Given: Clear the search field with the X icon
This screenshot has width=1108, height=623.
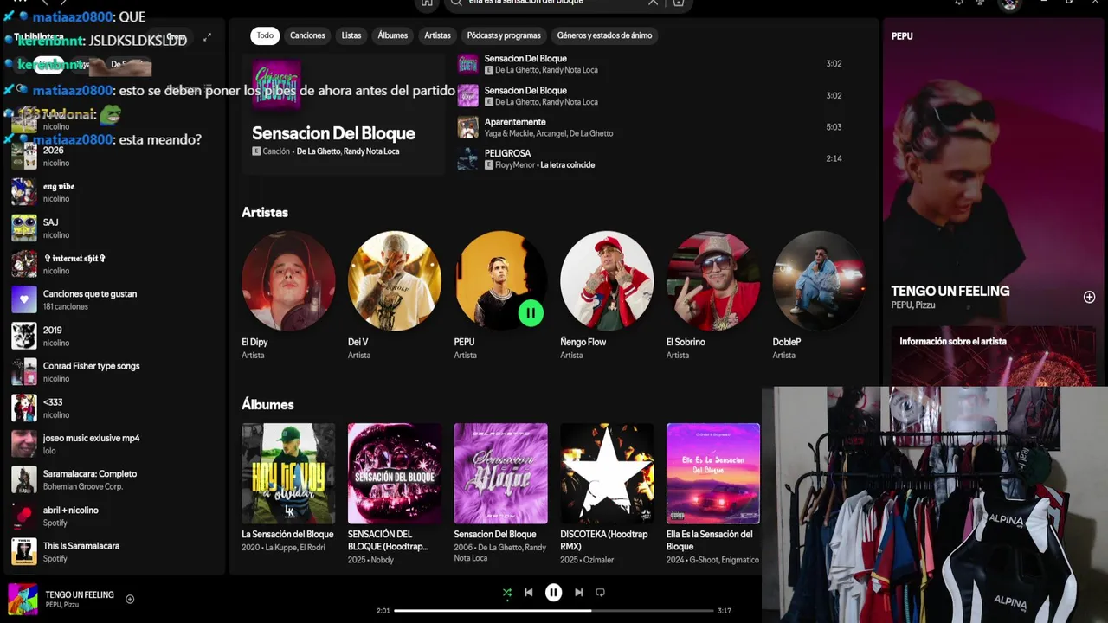Looking at the screenshot, I should [x=654, y=3].
